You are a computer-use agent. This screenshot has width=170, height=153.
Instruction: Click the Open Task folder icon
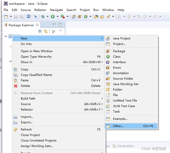click(102, 16)
